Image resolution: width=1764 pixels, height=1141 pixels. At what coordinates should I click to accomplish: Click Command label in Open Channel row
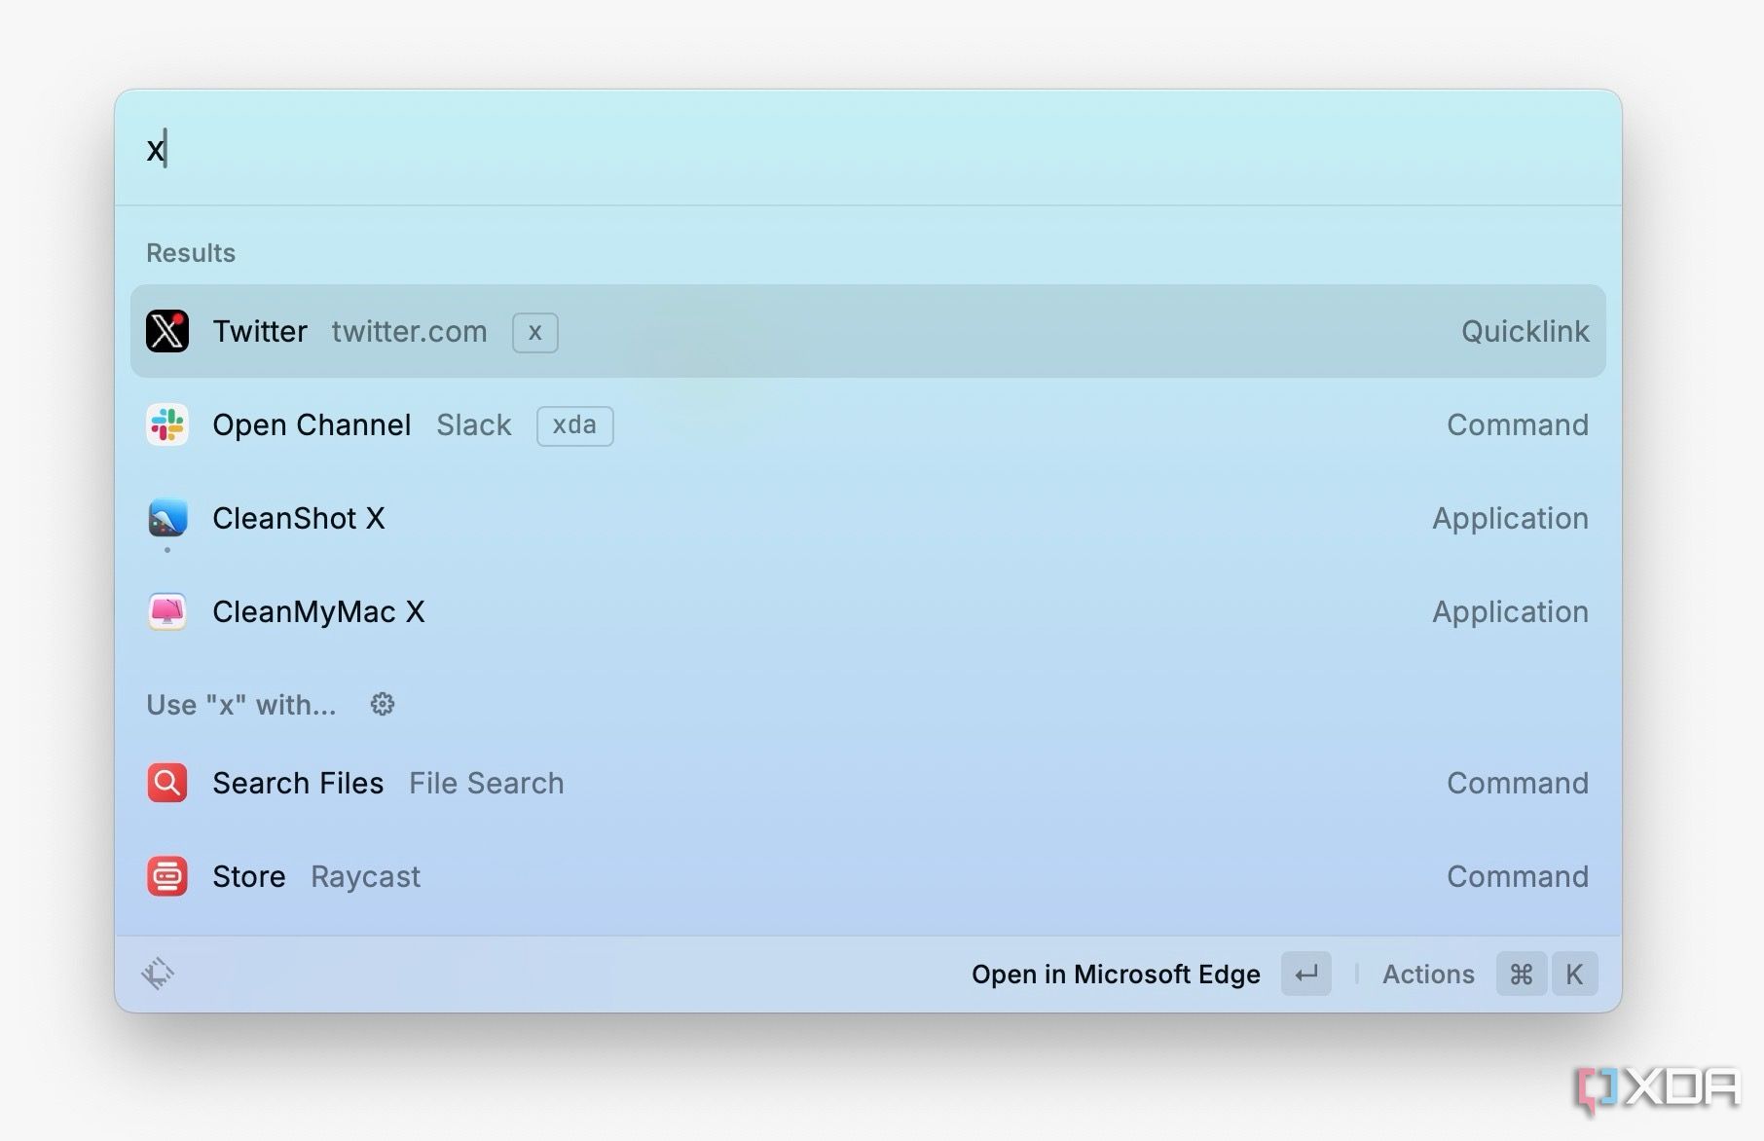(1518, 424)
